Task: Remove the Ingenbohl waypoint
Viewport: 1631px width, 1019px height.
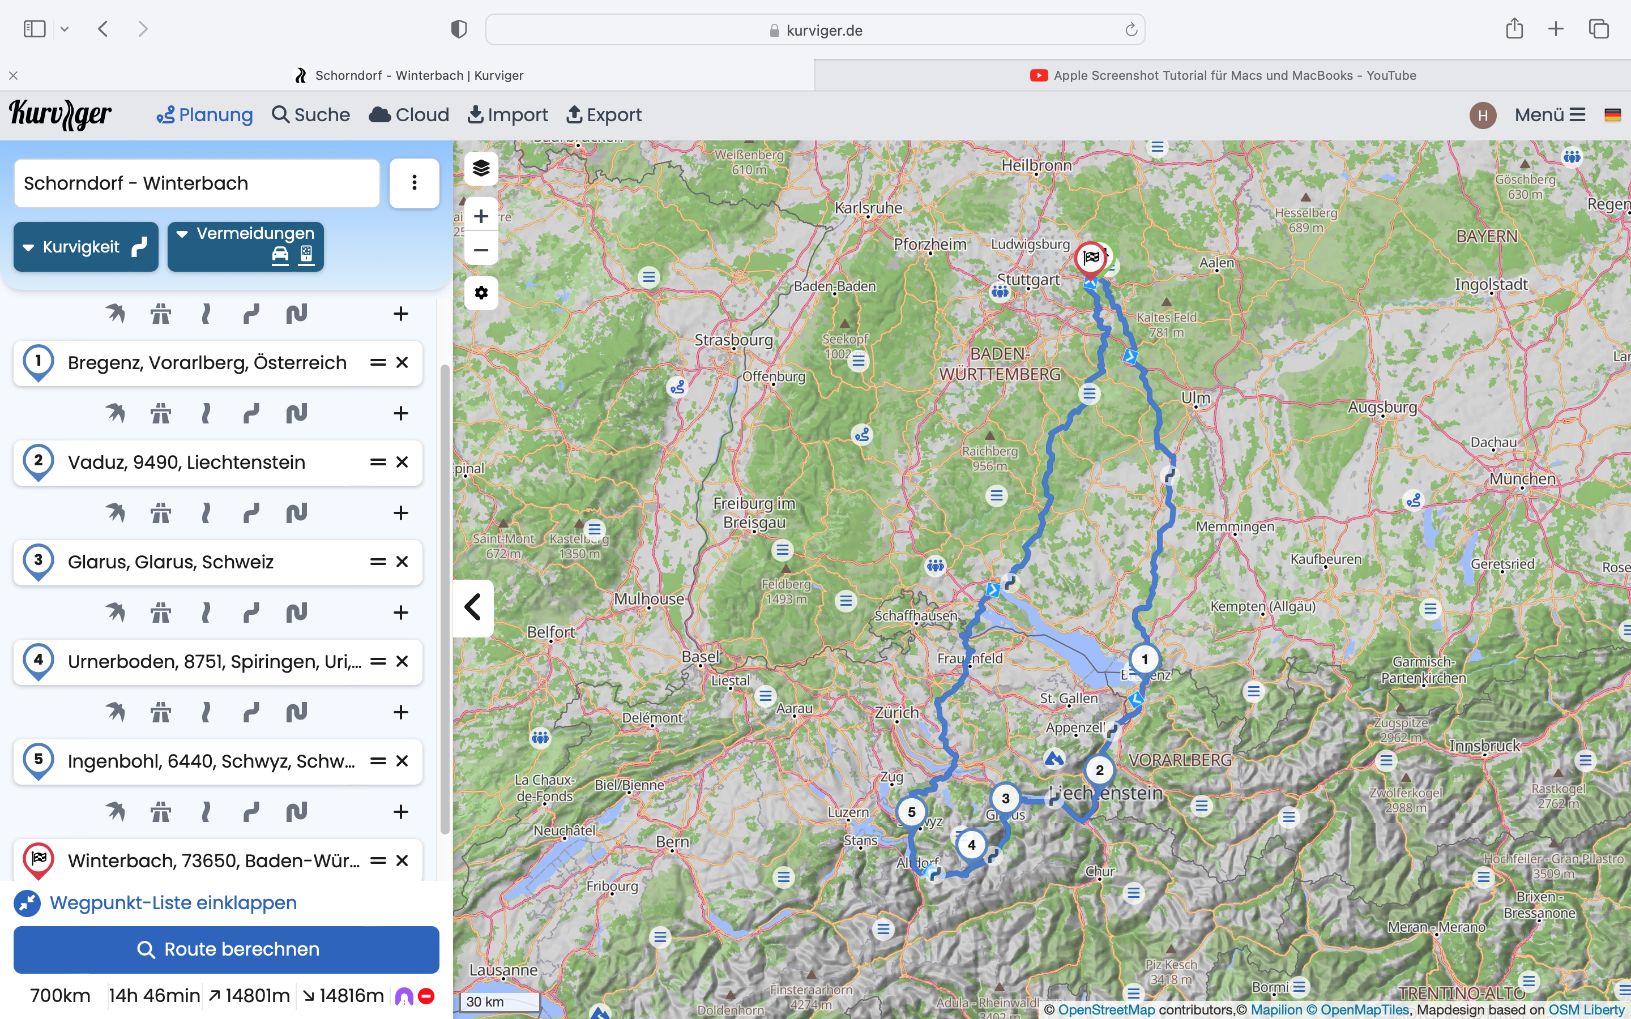Action: pyautogui.click(x=402, y=761)
